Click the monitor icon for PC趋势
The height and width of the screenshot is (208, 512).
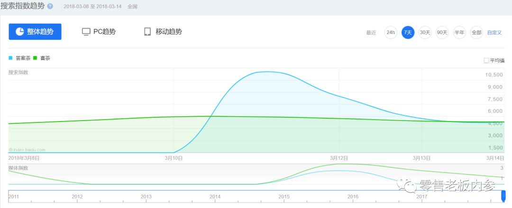pyautogui.click(x=86, y=32)
